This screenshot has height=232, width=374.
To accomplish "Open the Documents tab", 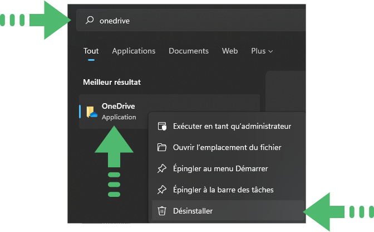I will (189, 51).
